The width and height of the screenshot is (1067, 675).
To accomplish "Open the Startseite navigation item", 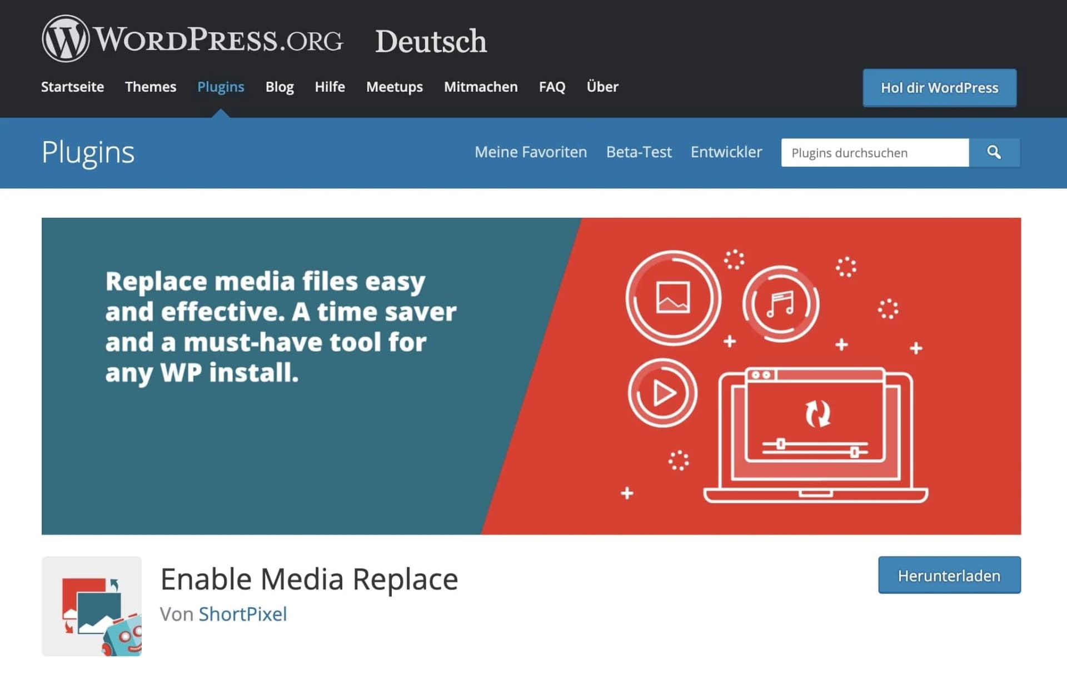I will click(72, 87).
